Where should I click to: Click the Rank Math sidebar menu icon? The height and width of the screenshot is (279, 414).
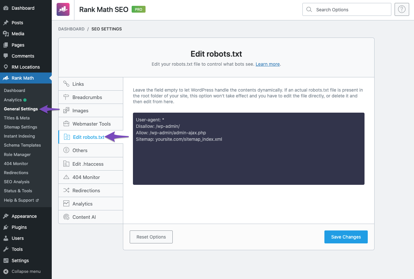pyautogui.click(x=6, y=78)
